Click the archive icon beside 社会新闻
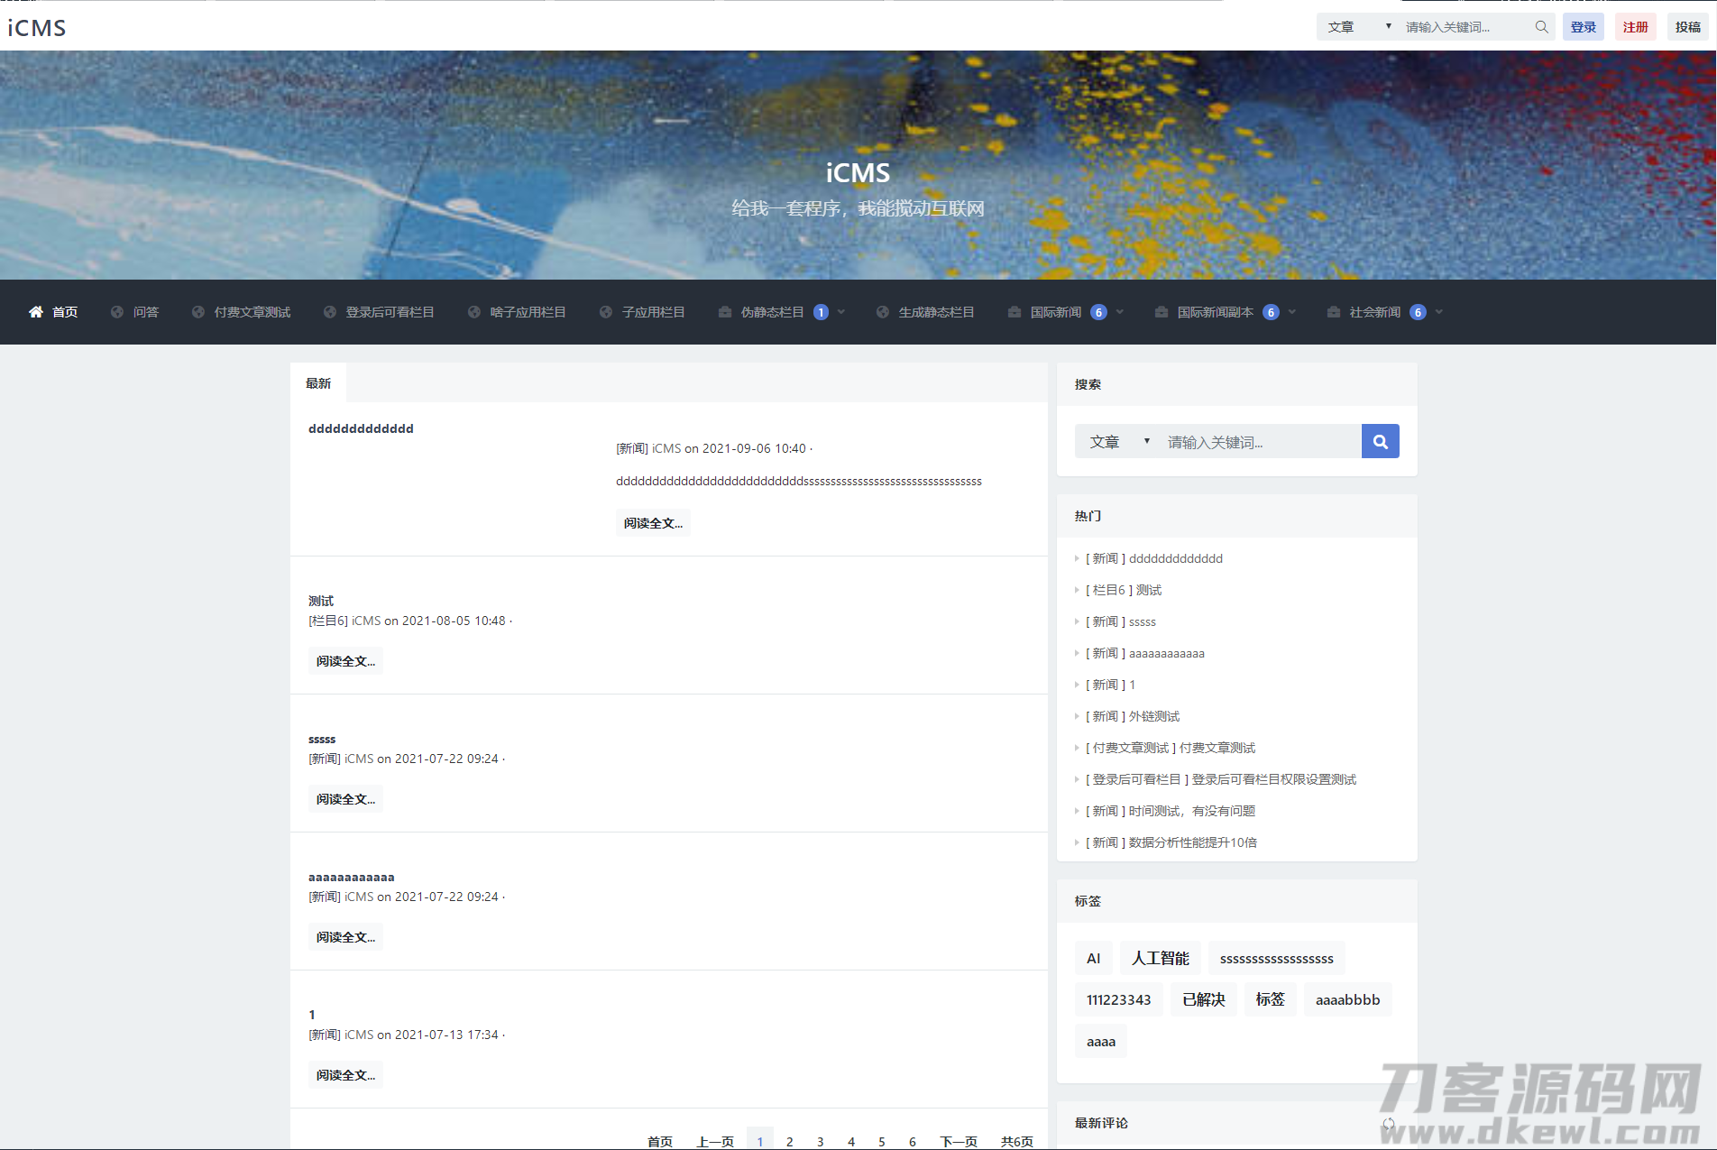 1334,311
